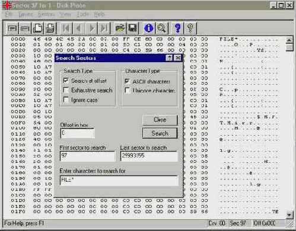
Task: Click the blue information icon
Action: pyautogui.click(x=149, y=28)
